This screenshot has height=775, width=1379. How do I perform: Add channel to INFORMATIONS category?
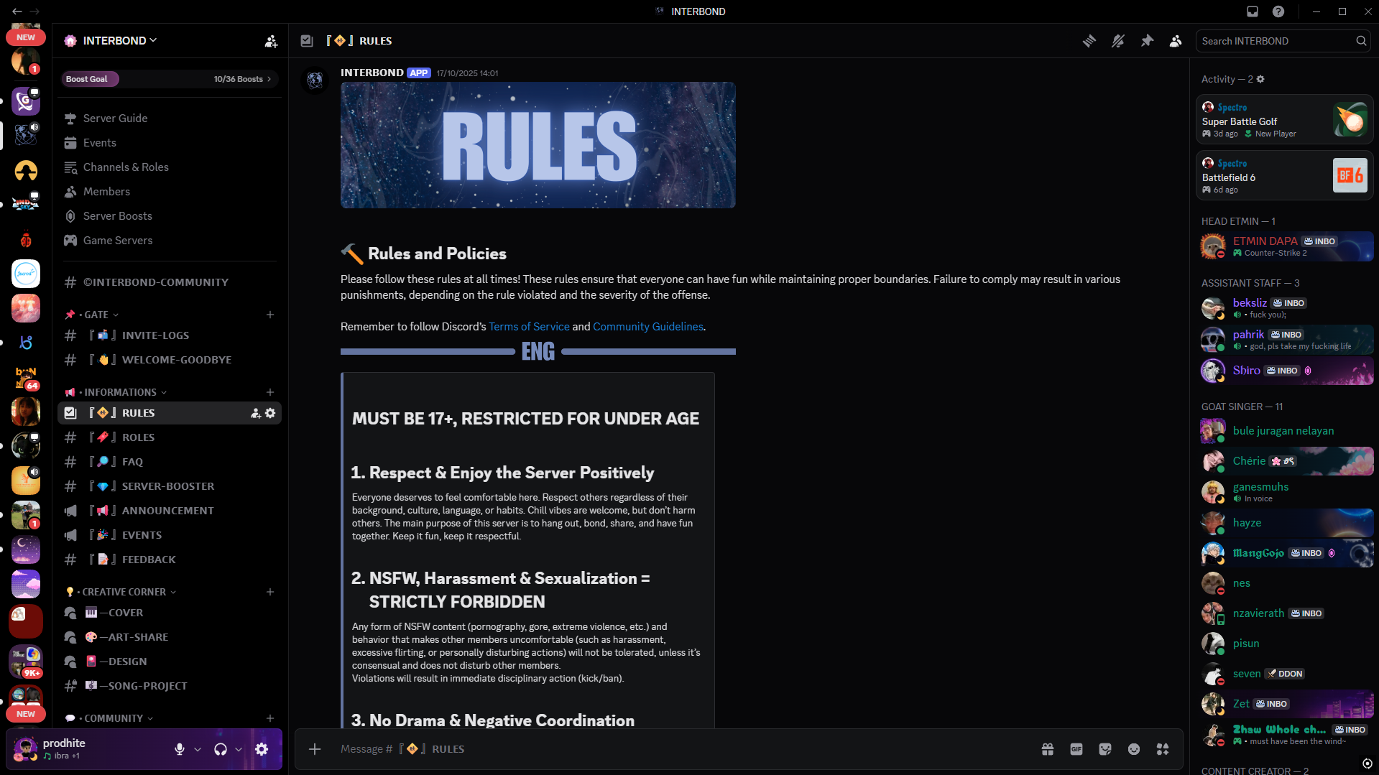click(x=270, y=392)
